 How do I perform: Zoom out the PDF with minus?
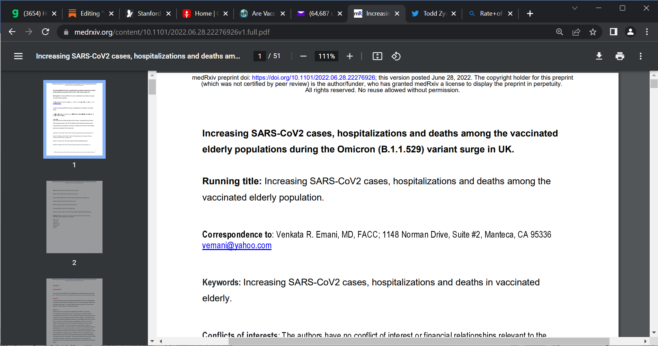pyautogui.click(x=303, y=56)
